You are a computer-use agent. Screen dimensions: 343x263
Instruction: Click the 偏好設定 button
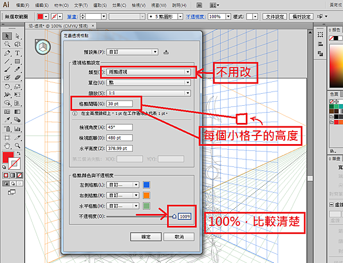click(x=301, y=17)
